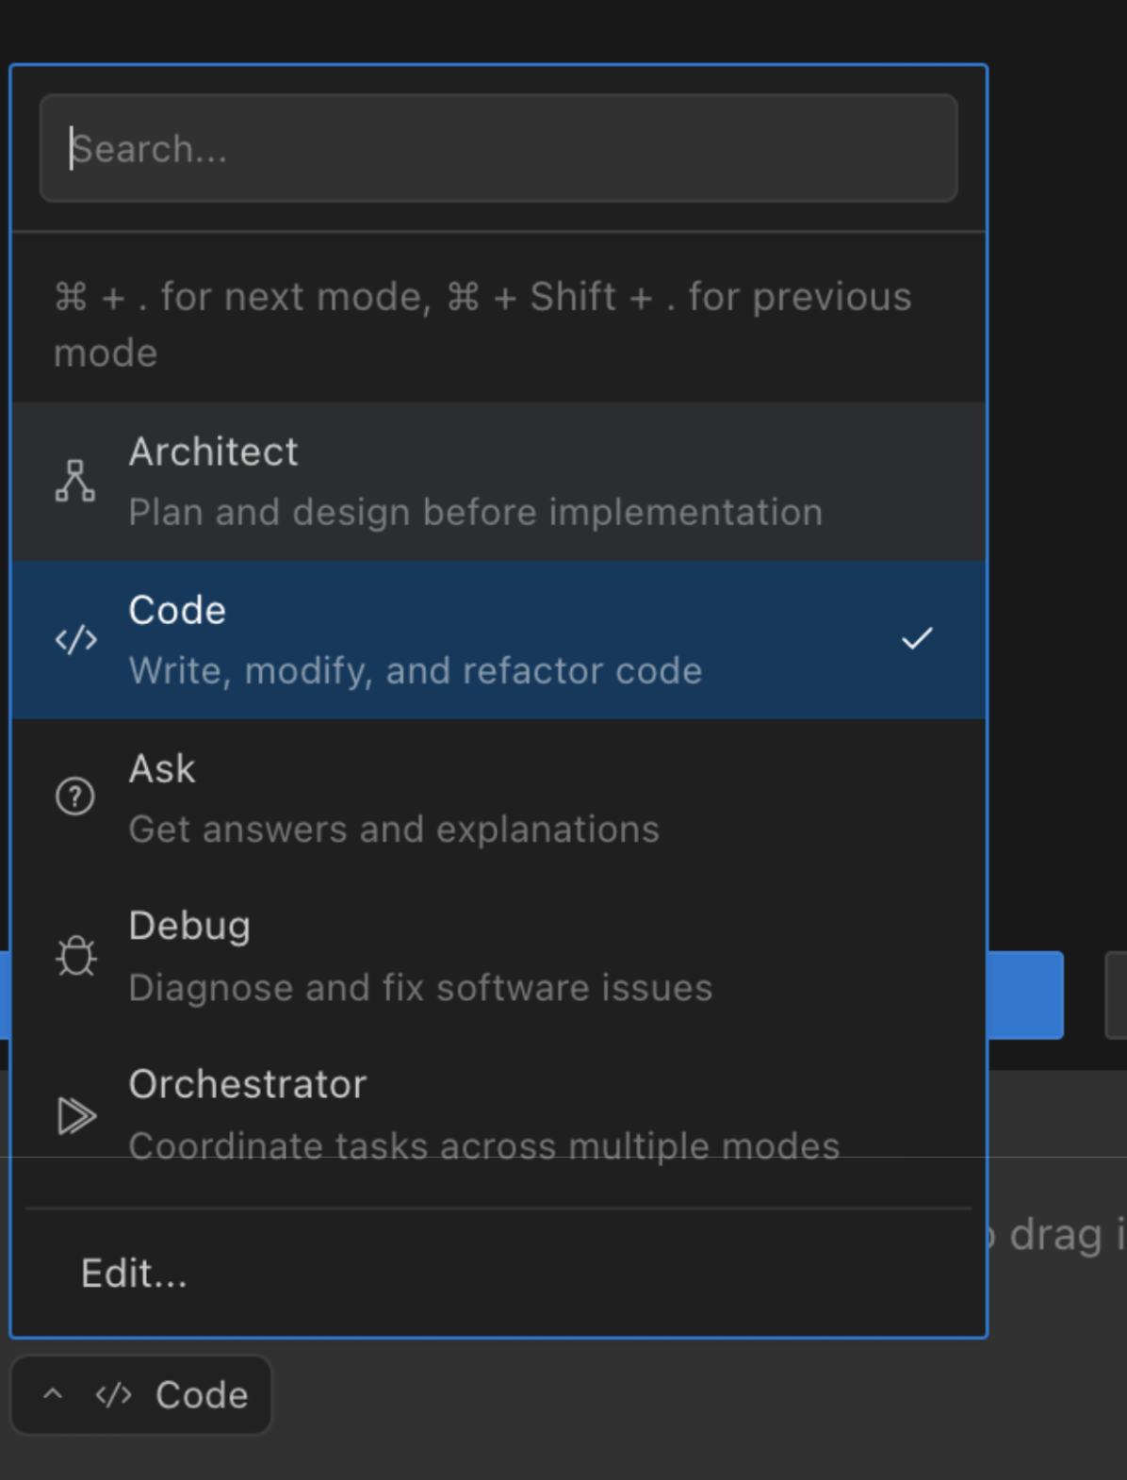Click the code icon in the bottom mode selector
This screenshot has width=1127, height=1480.
[x=114, y=1395]
